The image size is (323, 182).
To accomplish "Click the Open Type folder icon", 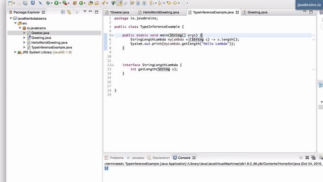I will point(91,3).
